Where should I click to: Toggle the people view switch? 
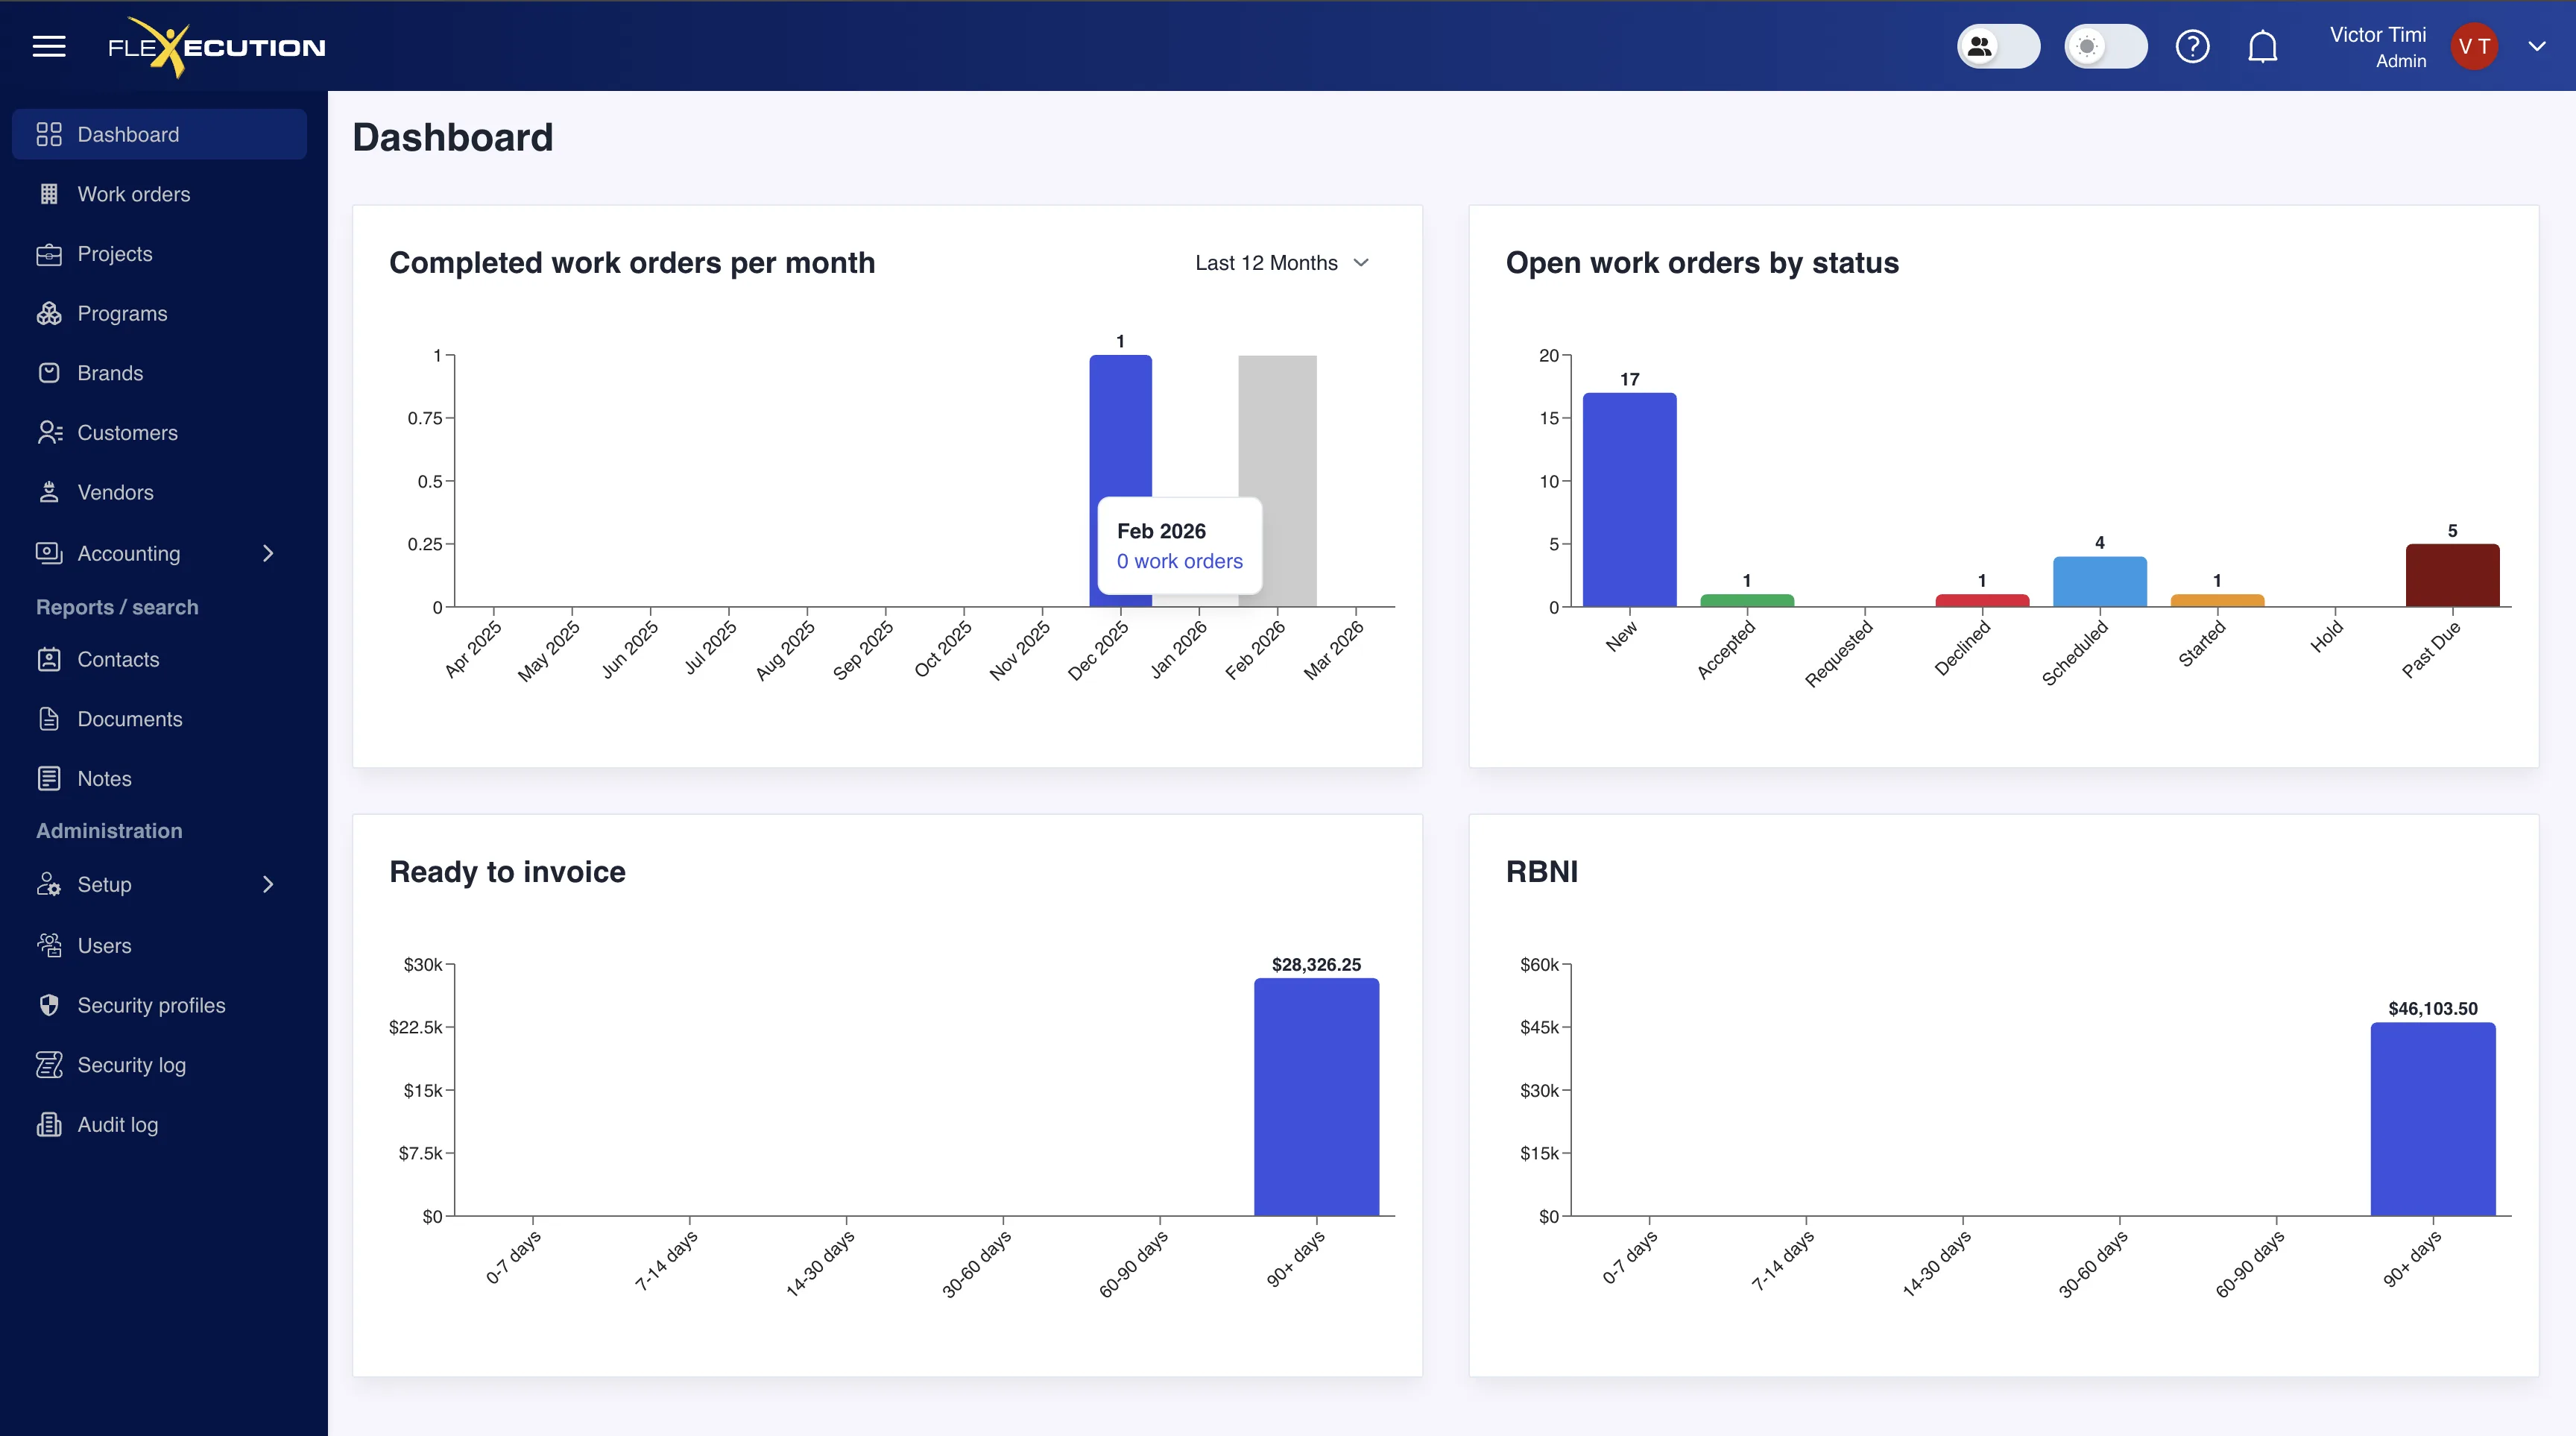pos(1998,46)
